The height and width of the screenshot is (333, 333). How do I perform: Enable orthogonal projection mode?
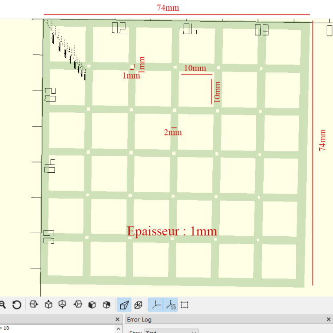point(138,305)
